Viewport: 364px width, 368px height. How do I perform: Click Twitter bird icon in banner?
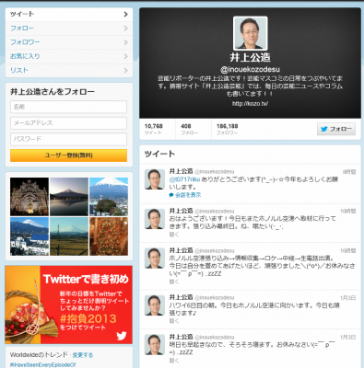(x=122, y=336)
